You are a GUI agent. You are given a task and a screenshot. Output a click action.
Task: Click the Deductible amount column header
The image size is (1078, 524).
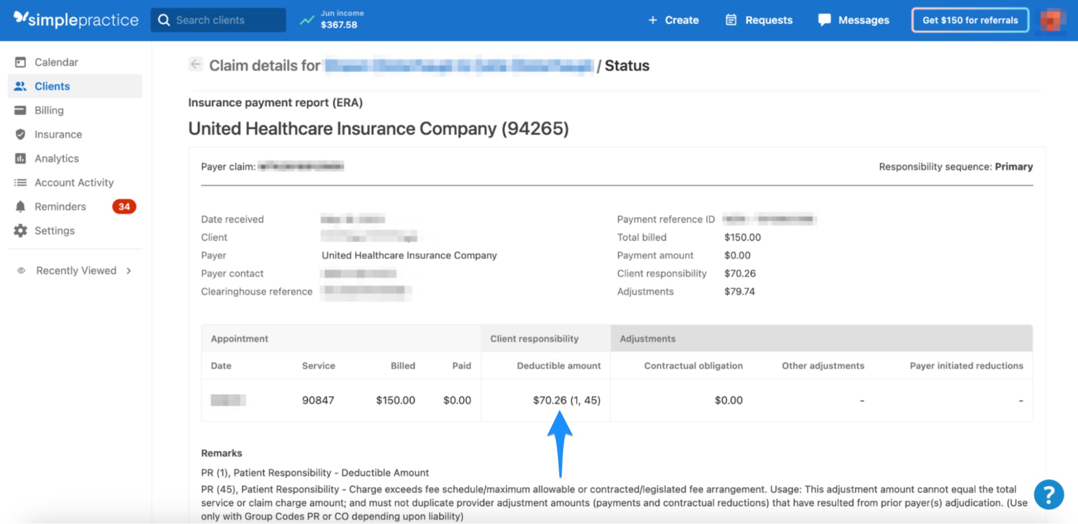(559, 366)
